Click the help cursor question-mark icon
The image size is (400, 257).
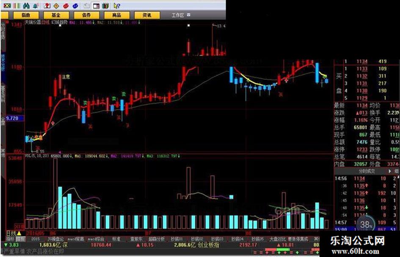(117, 5)
